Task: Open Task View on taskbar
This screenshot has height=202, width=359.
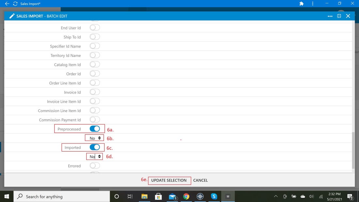Action: click(130, 196)
